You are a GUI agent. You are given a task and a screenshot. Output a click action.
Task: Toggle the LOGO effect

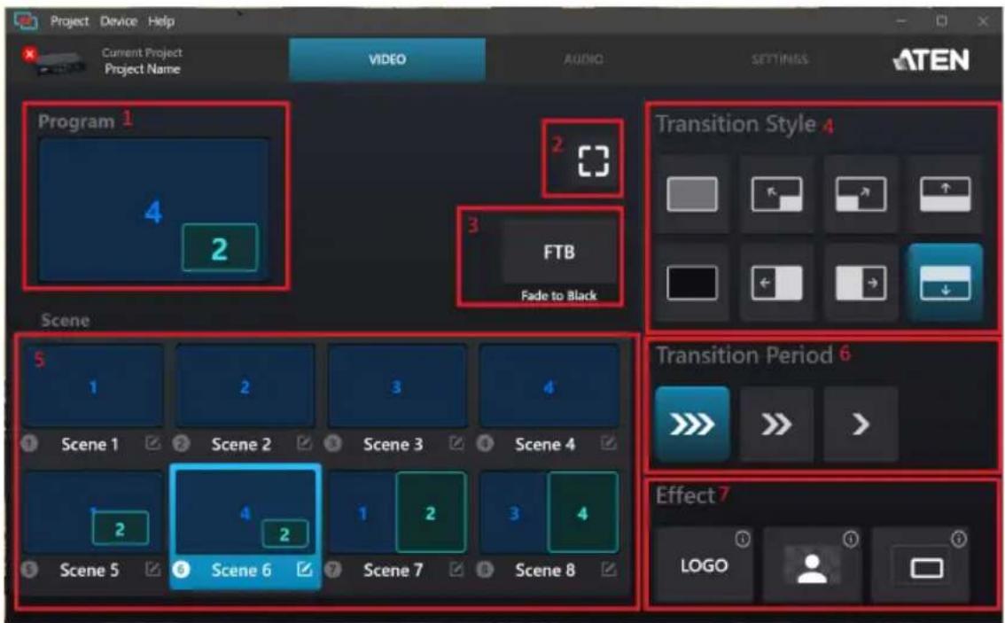(x=704, y=565)
